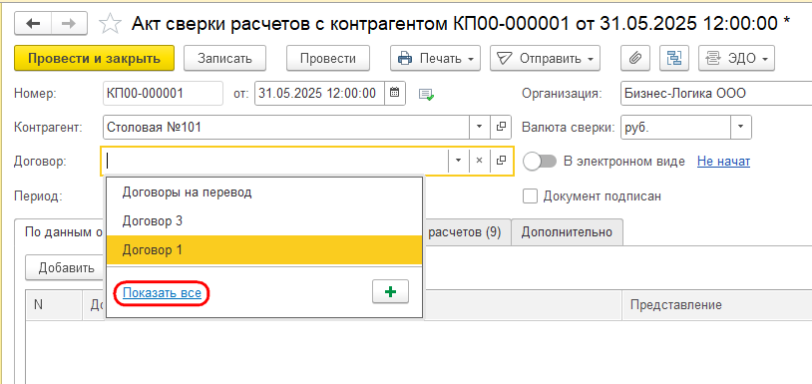812x384 pixels.
Task: Switch to Дополнительно tab
Action: (567, 232)
